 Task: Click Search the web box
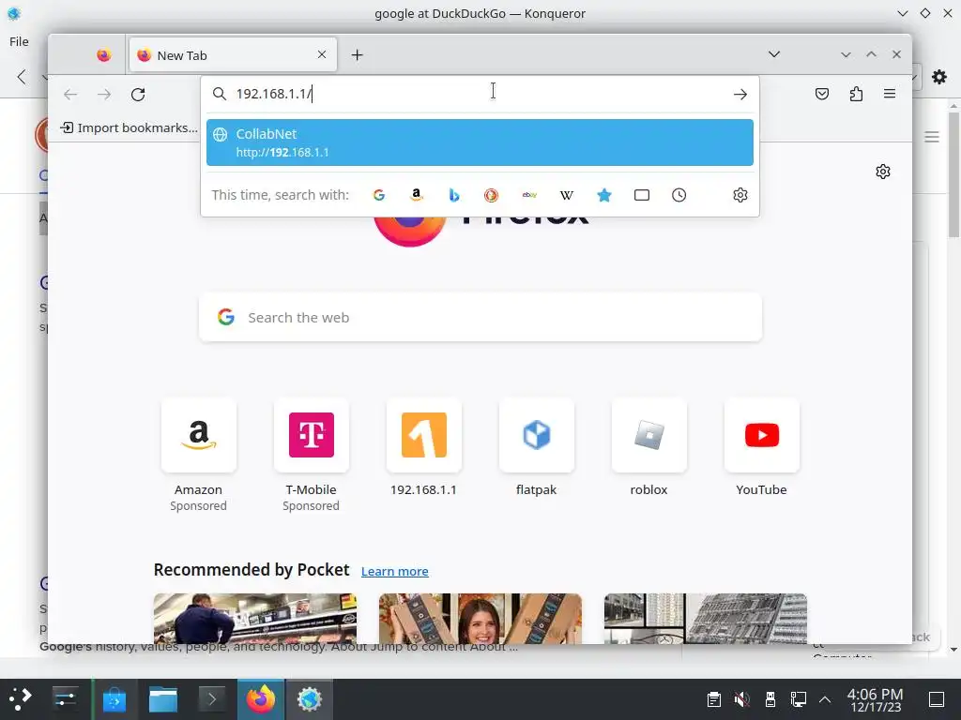(480, 317)
